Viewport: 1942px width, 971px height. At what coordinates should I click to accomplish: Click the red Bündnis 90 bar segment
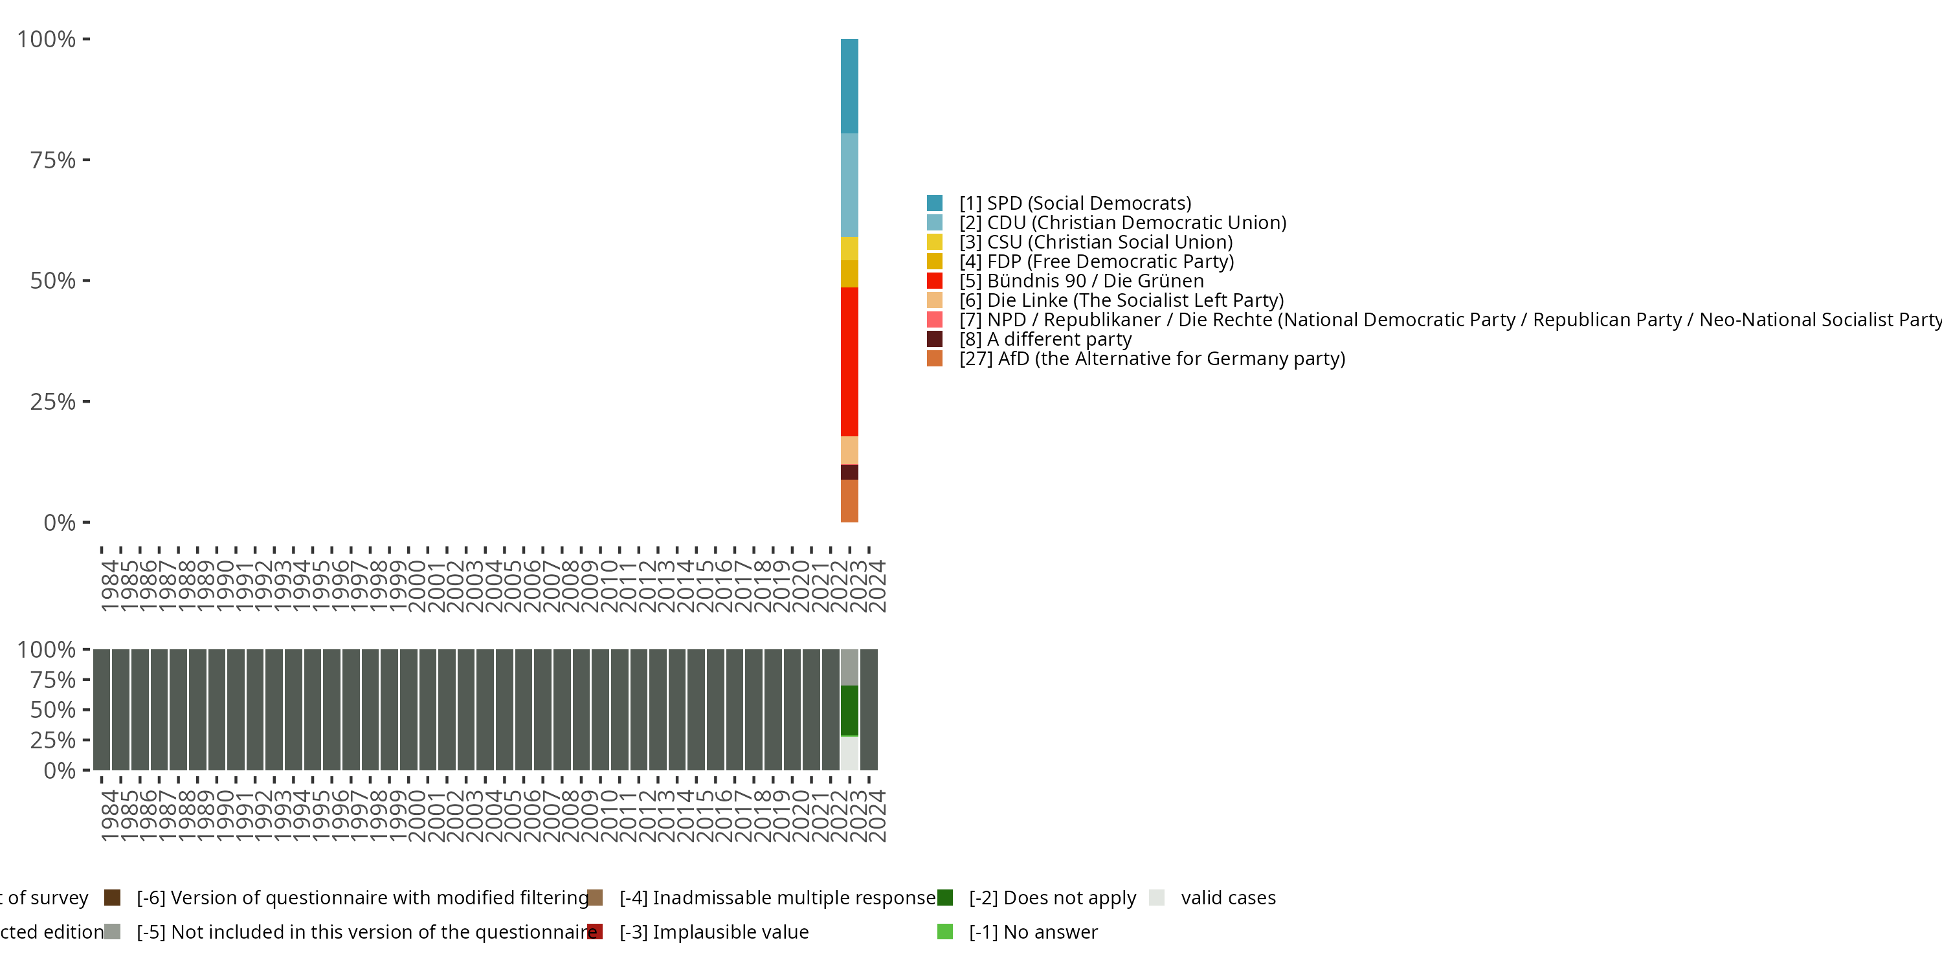point(849,362)
